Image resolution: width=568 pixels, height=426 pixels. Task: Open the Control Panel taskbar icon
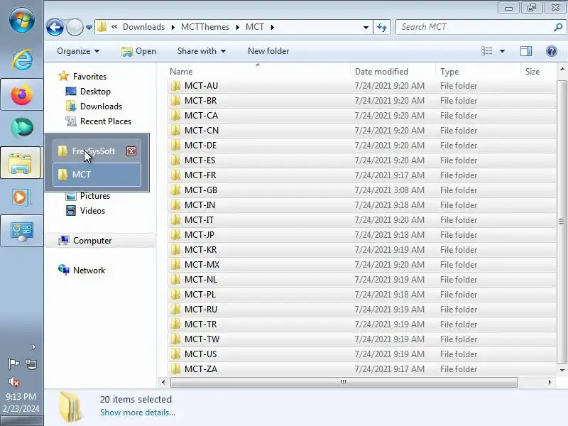(21, 231)
